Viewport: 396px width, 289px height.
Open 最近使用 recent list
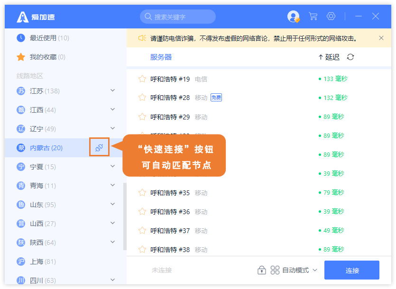point(43,38)
